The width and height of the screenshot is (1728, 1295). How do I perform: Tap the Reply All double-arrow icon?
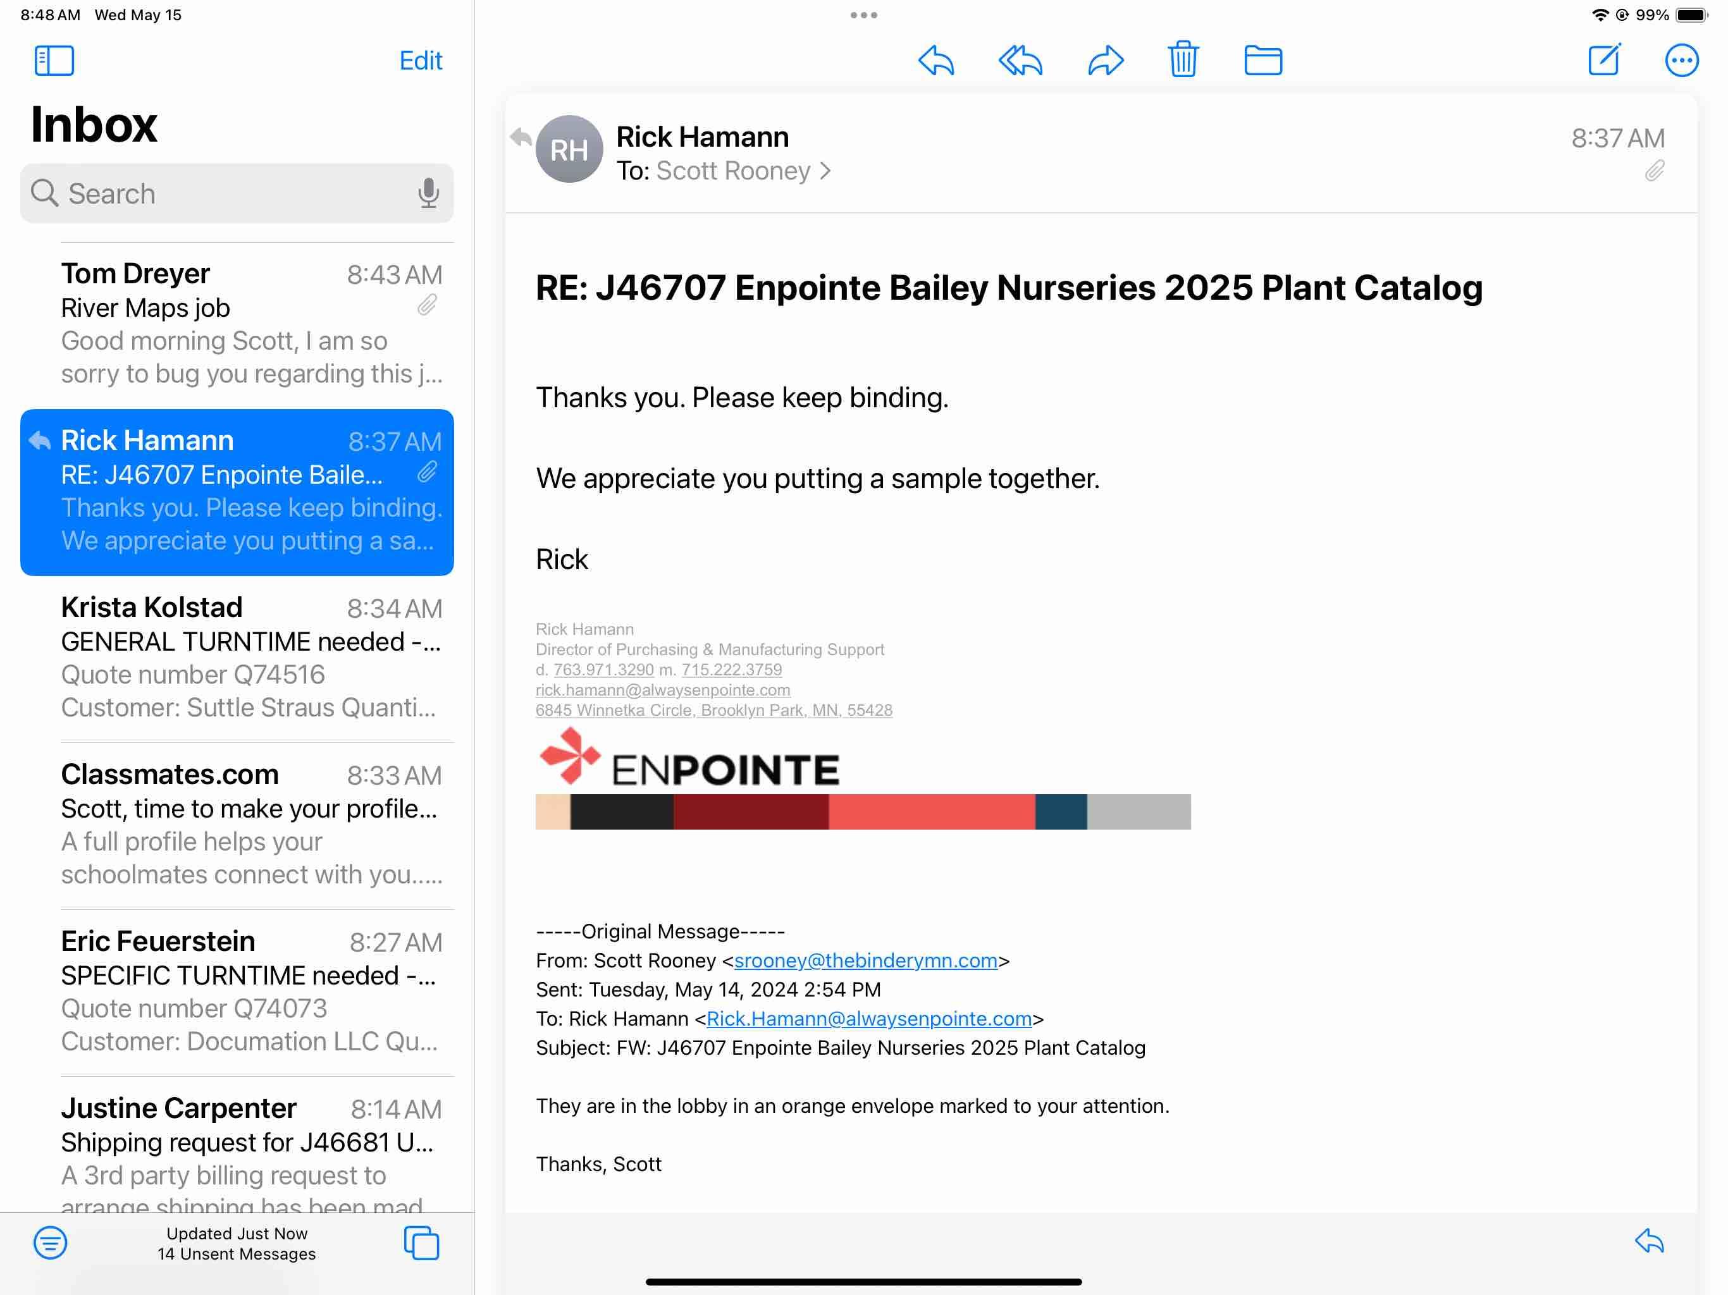(1020, 60)
